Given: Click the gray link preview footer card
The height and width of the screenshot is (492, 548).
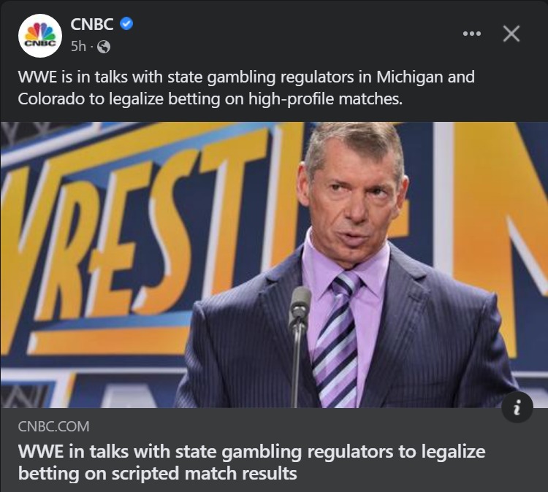Looking at the screenshot, I should (274, 450).
